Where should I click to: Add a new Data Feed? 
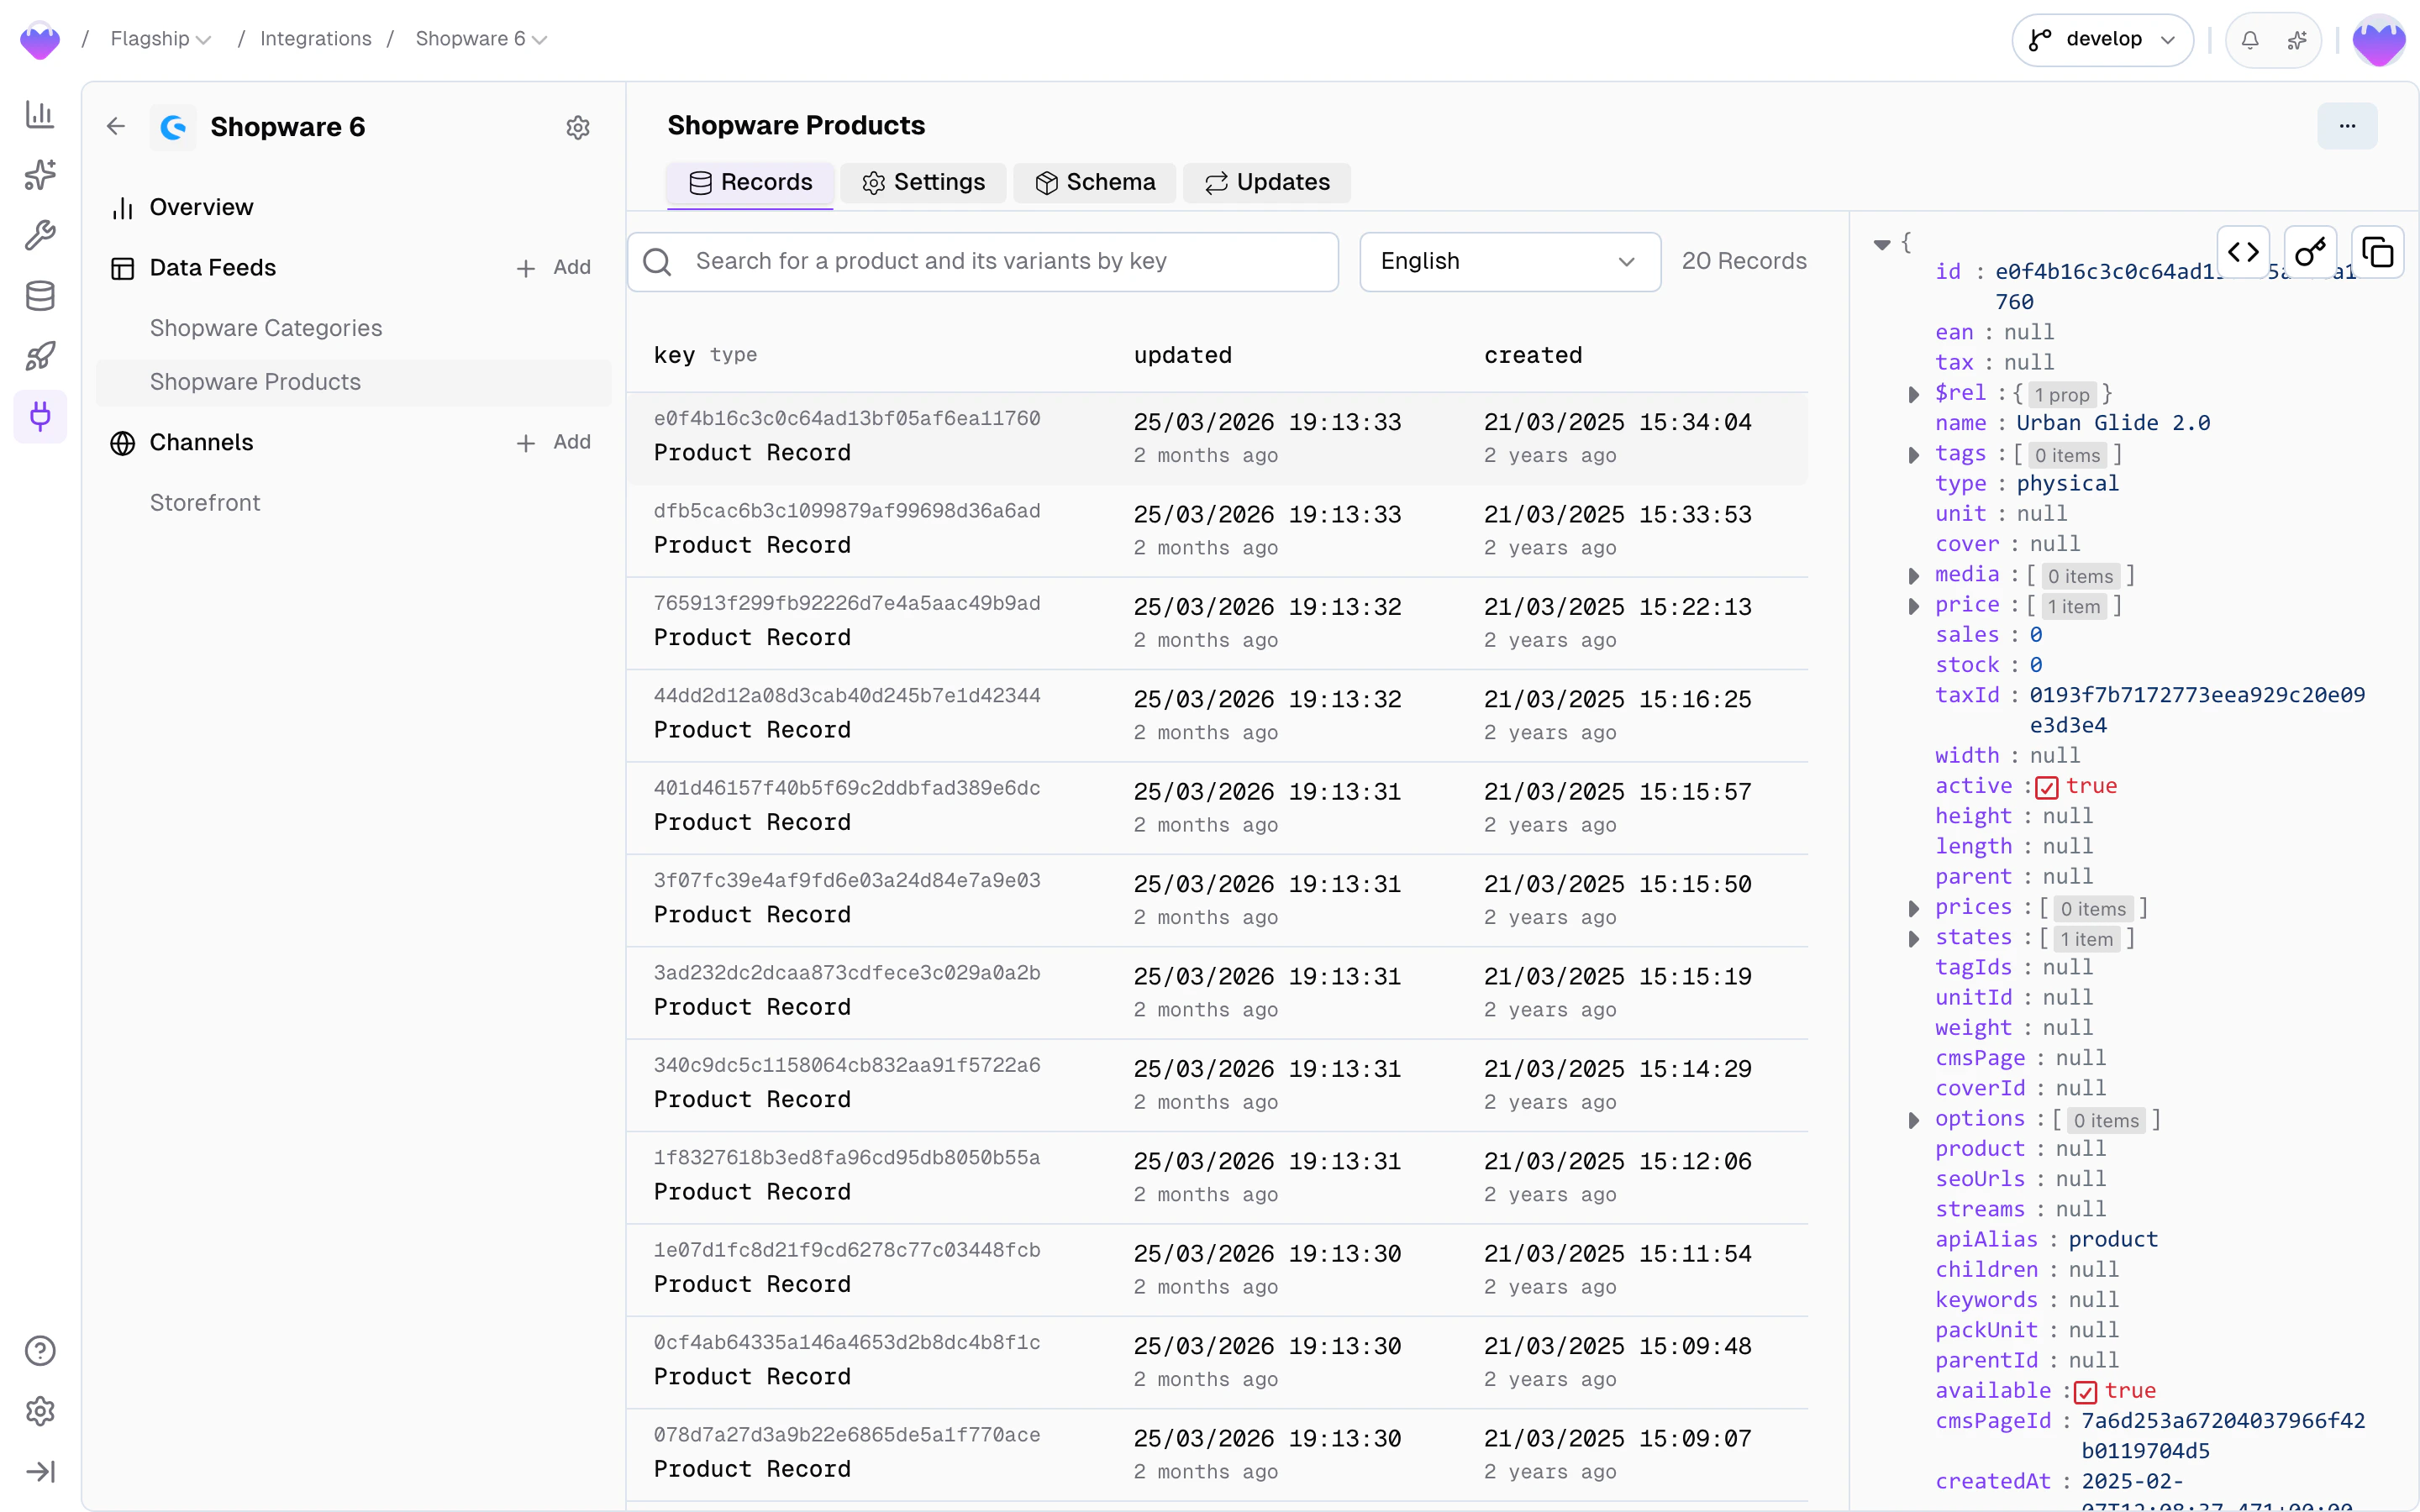[x=554, y=268]
